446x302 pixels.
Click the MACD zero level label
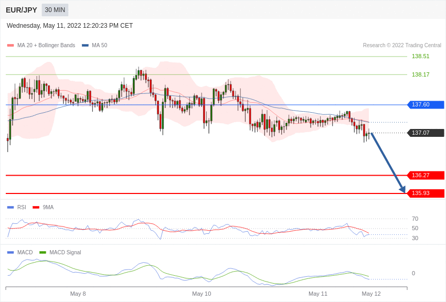(413, 273)
